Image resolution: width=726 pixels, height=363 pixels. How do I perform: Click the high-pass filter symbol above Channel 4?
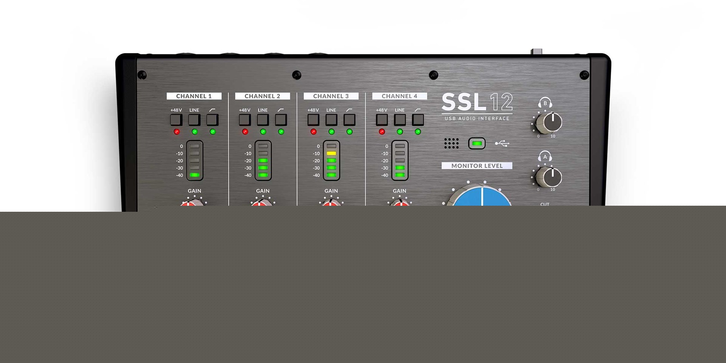click(x=418, y=110)
